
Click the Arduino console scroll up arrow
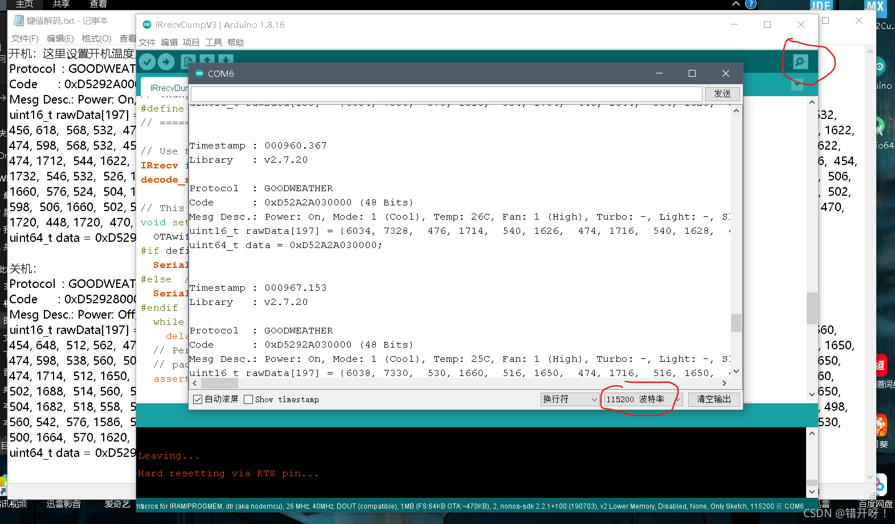pos(812,434)
